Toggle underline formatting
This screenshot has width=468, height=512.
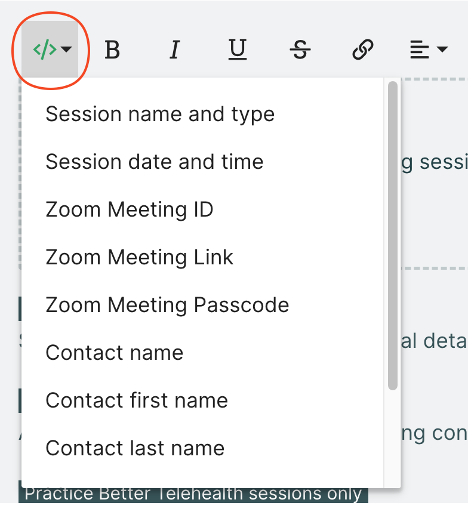[238, 51]
